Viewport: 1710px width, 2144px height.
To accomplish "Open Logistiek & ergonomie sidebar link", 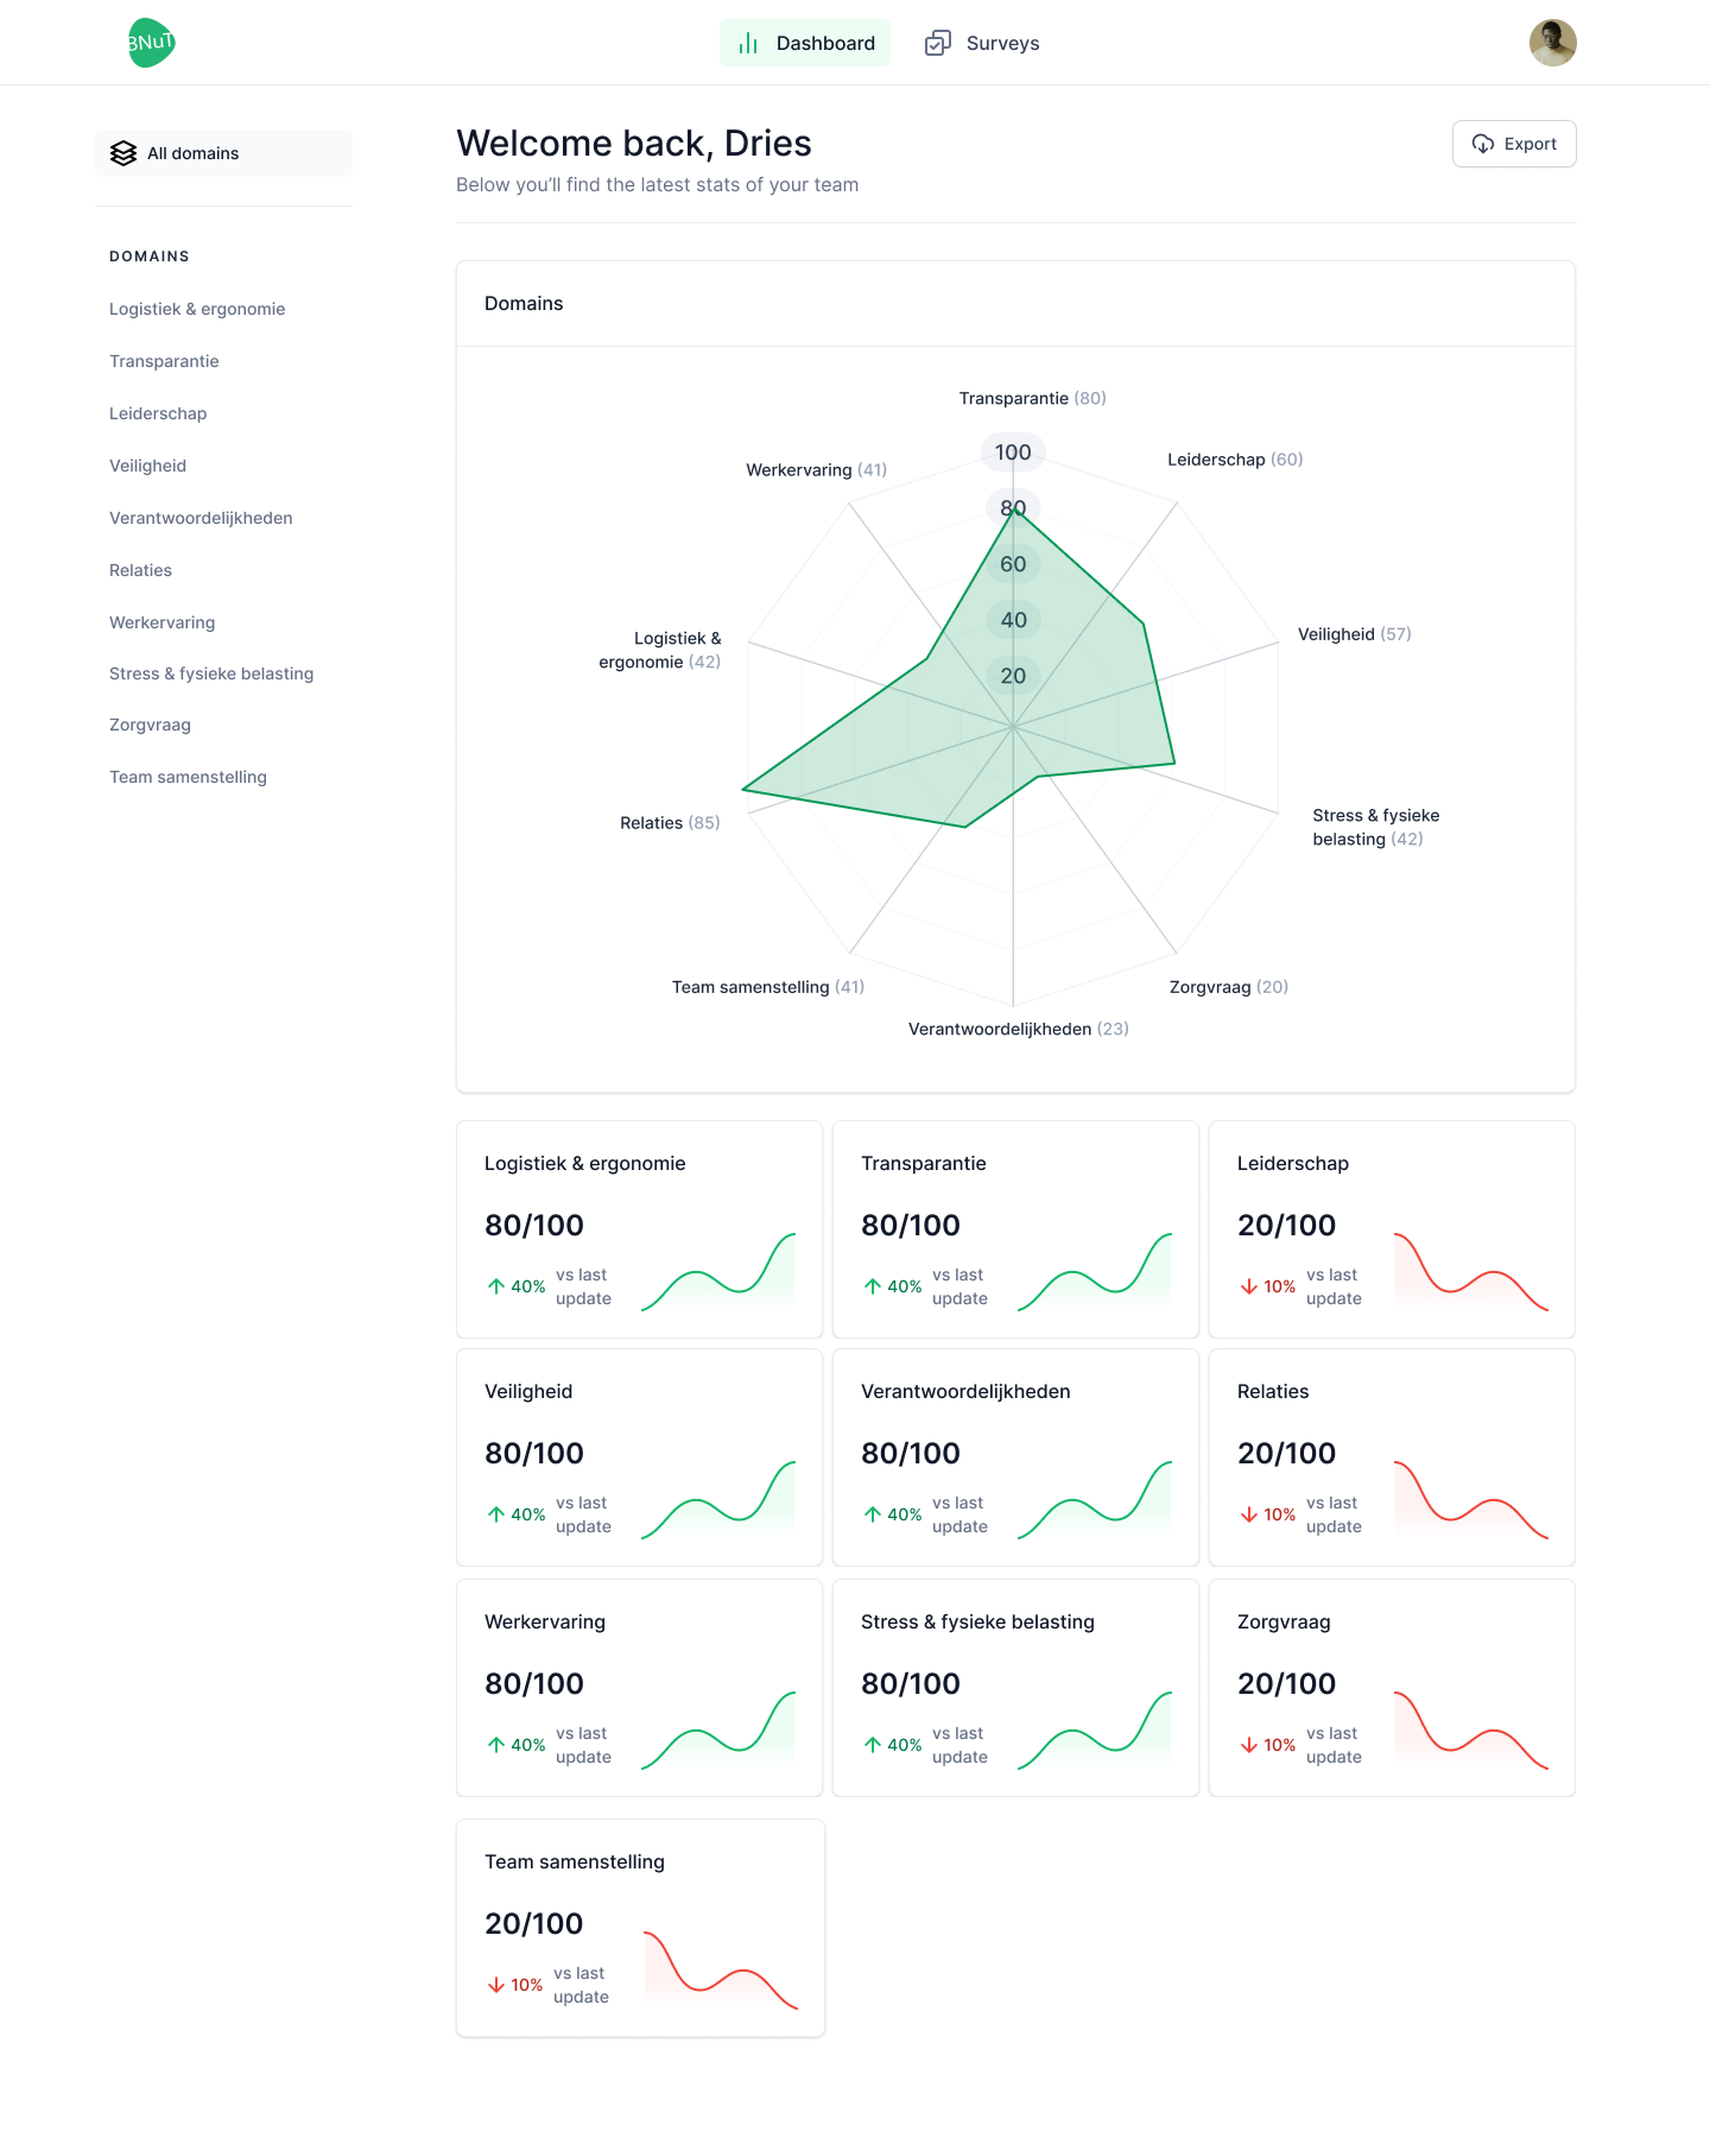I will tap(197, 309).
